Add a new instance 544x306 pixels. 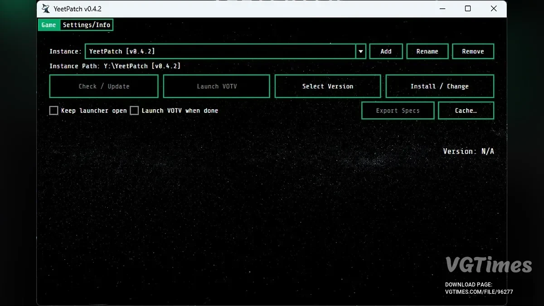click(x=386, y=51)
